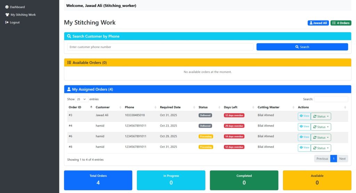Open the Status dropdown for order #3
The width and height of the screenshot is (356, 193).
coord(321,116)
